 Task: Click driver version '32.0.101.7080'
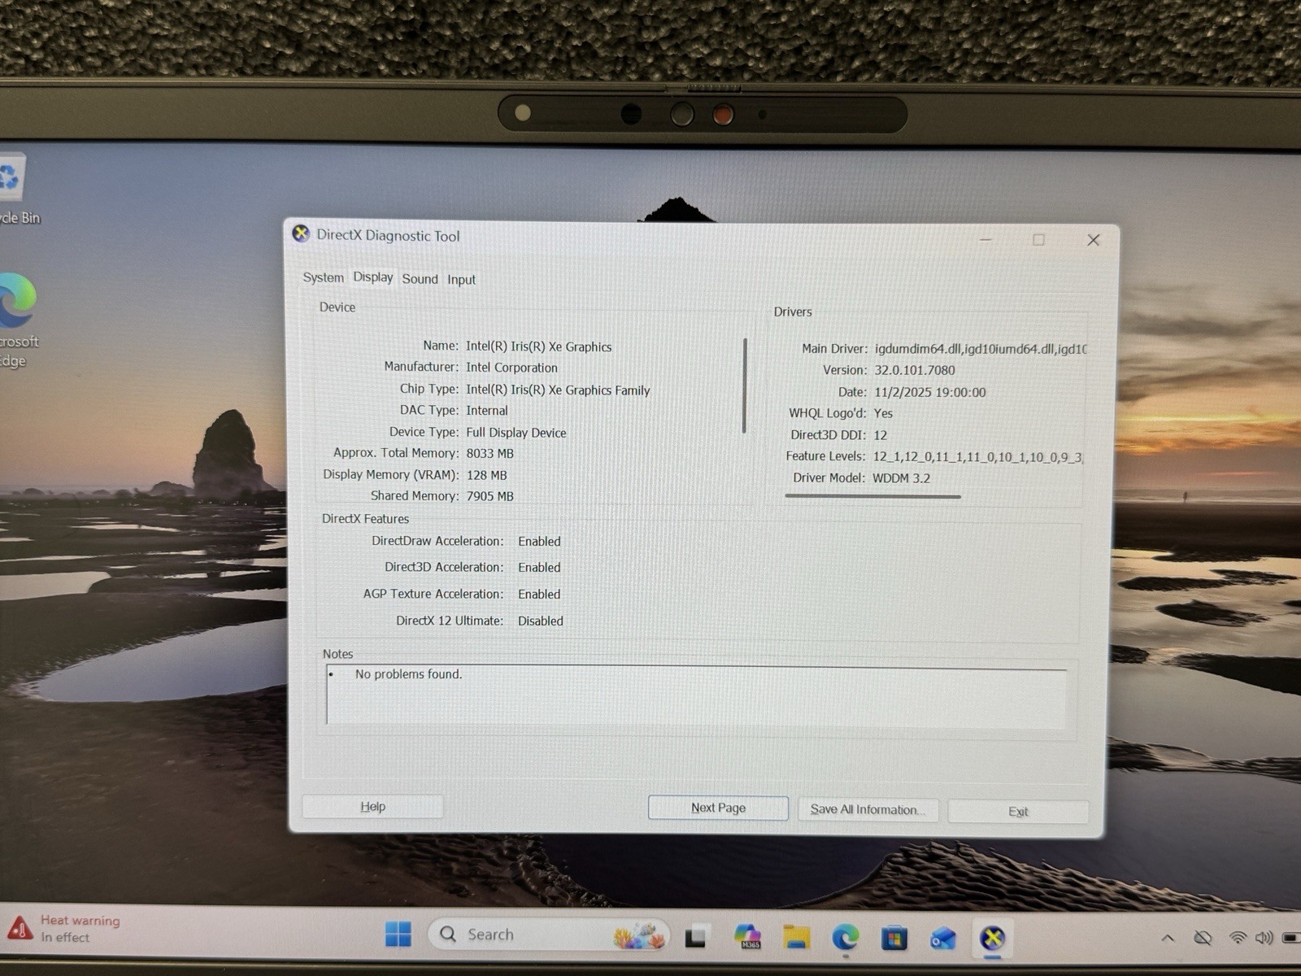(915, 370)
